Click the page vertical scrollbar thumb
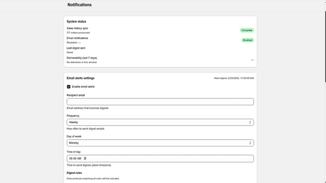 click(325, 47)
